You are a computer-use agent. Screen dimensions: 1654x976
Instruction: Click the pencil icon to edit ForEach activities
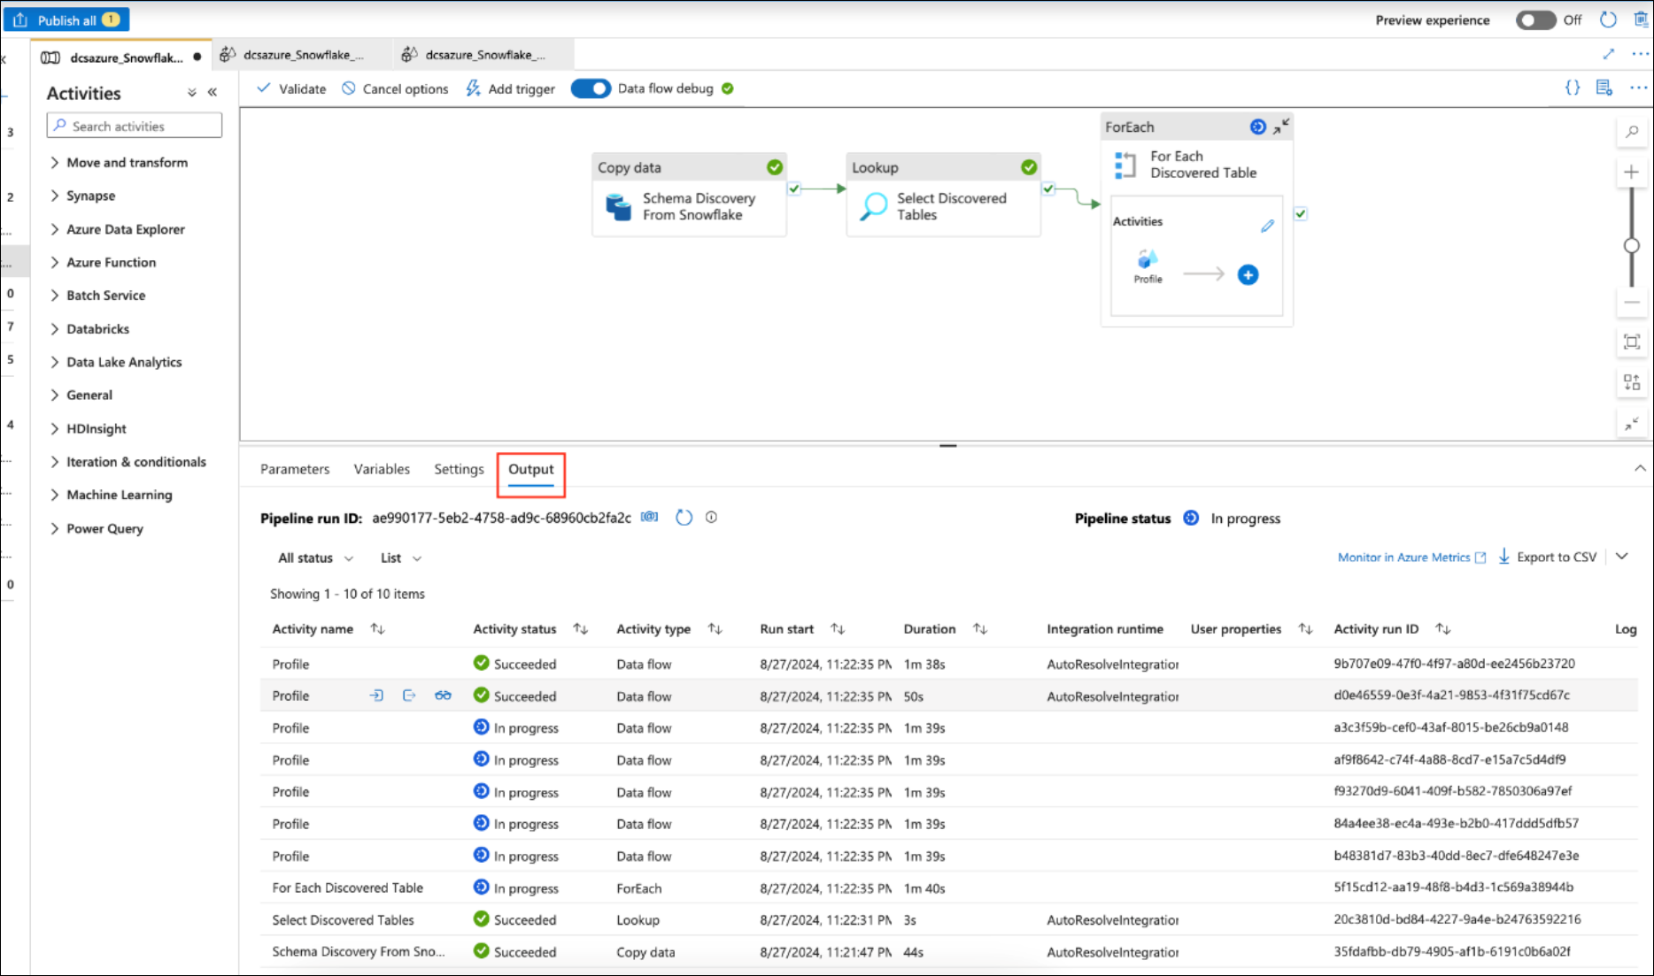[1267, 226]
